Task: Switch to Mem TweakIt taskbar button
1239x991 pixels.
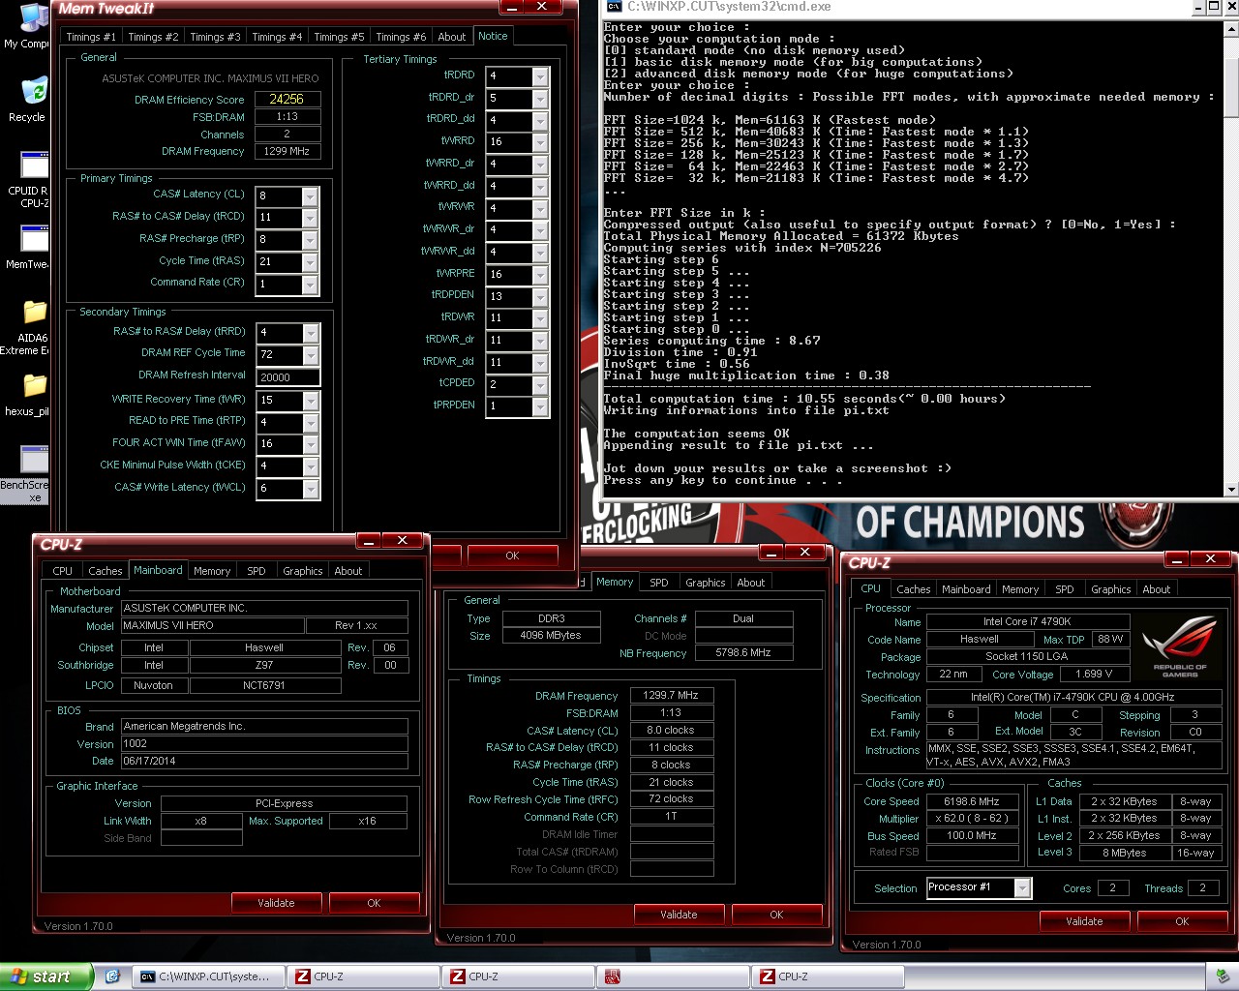Action: [x=674, y=976]
